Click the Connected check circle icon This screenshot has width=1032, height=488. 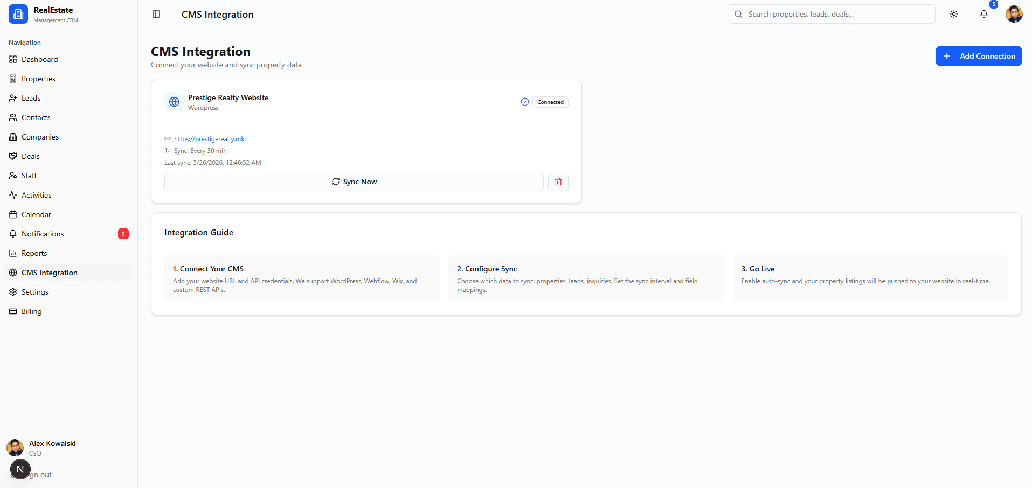pyautogui.click(x=525, y=102)
